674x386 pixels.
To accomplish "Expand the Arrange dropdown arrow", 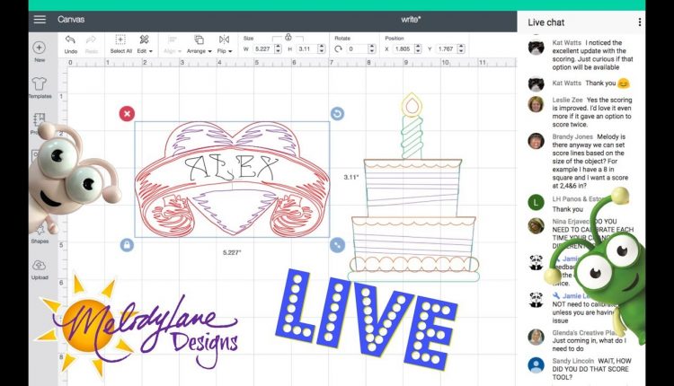I will (209, 51).
